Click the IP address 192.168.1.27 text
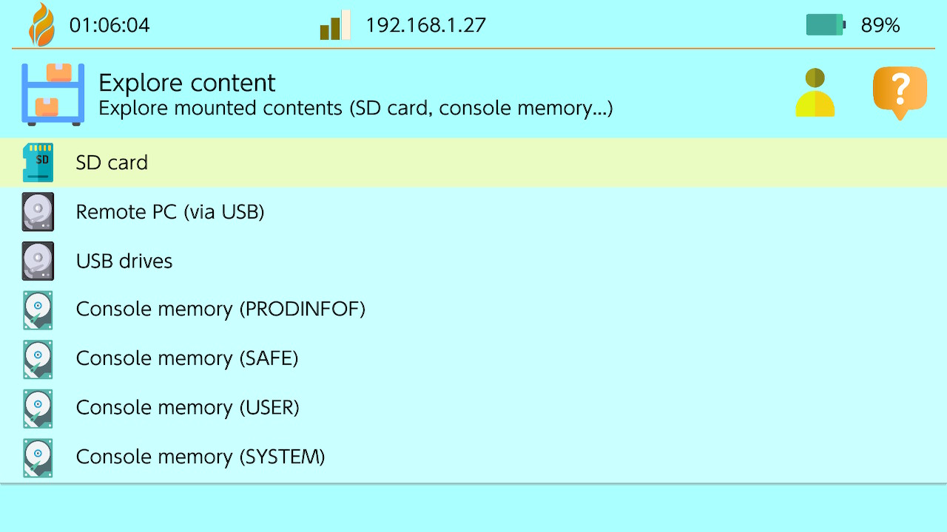947x532 pixels. [425, 25]
